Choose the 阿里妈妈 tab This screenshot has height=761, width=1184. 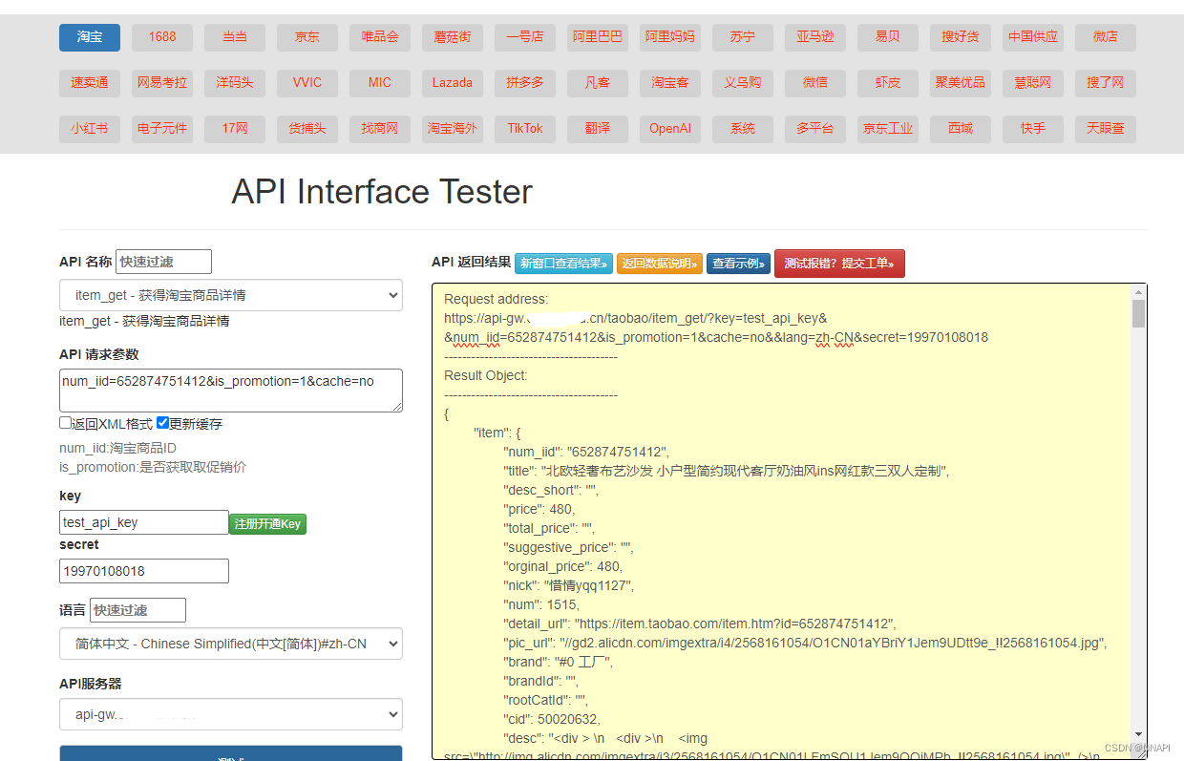670,37
